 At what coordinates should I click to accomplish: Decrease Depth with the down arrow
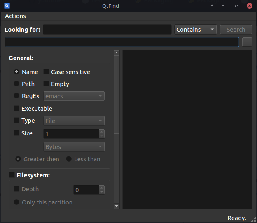click(x=102, y=192)
